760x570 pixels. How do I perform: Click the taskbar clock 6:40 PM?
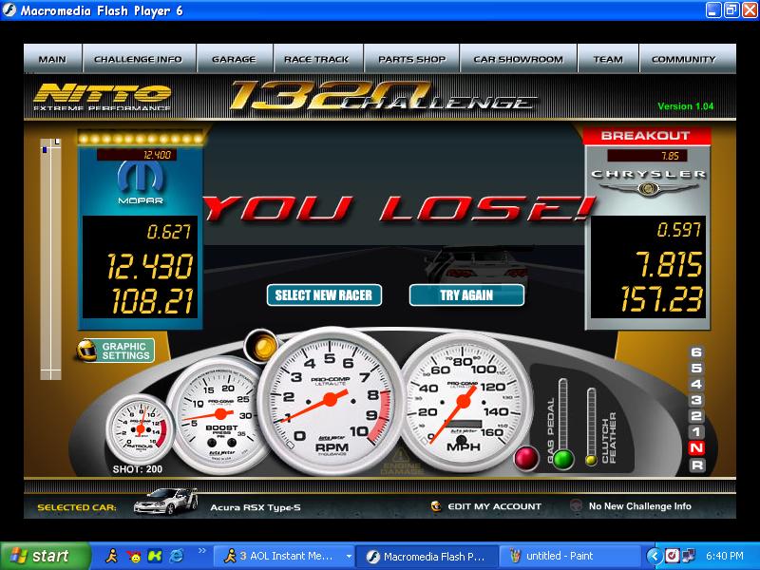point(725,556)
